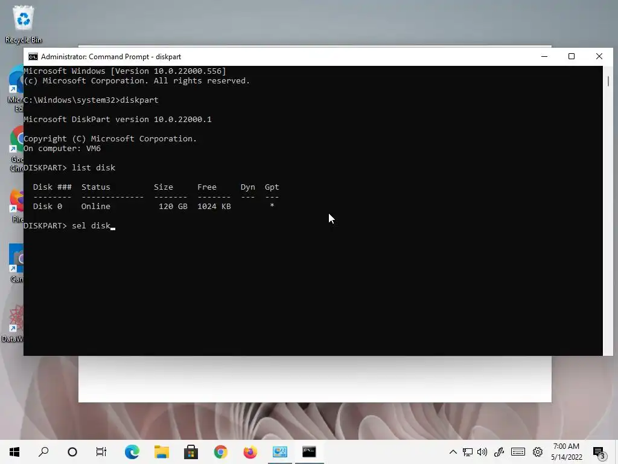Image resolution: width=618 pixels, height=464 pixels.
Task: Click 'Microsoft DiskPart version 10.0.22000.1' text
Action: point(118,119)
